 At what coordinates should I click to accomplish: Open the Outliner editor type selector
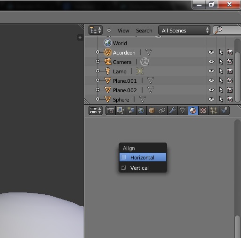click(x=96, y=30)
